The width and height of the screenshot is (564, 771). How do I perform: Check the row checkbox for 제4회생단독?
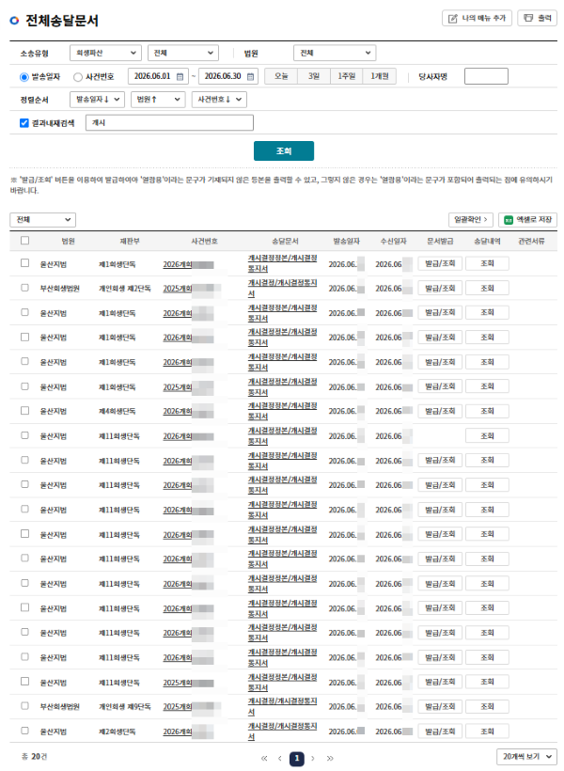tap(25, 411)
